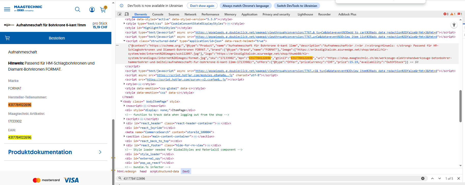Open the Recorder tab

point(324,14)
